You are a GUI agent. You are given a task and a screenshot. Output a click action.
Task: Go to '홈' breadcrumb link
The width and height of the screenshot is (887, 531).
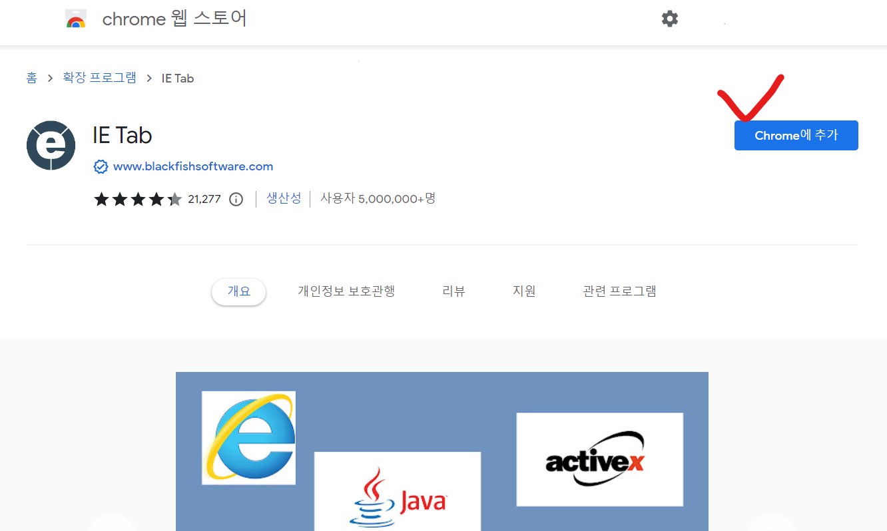tap(32, 78)
